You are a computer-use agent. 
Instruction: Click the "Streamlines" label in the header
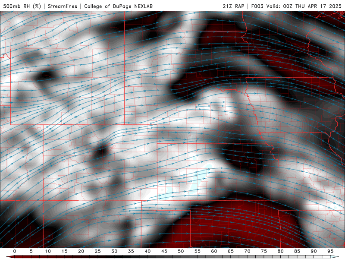click(63, 6)
